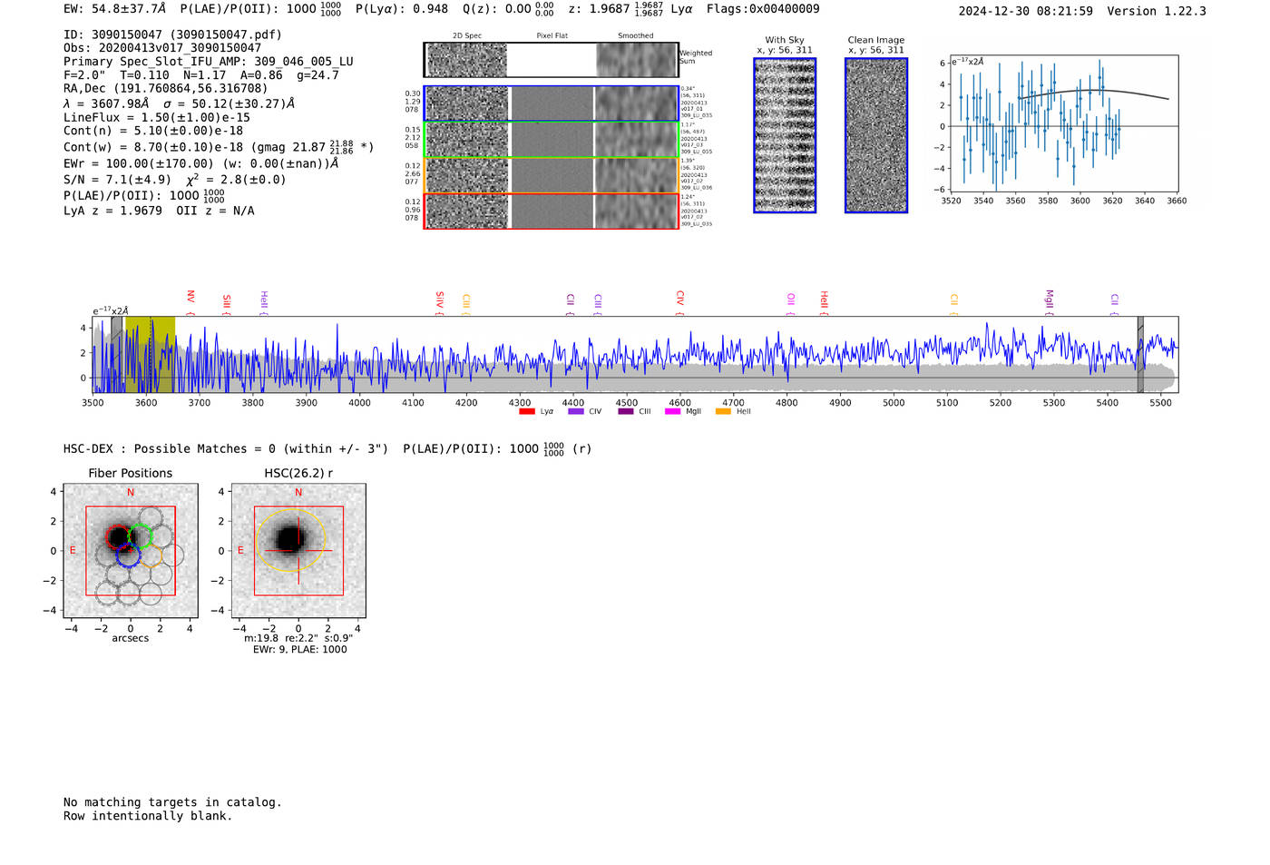Click the blue-outlined fiber 2D spectrum row

(x=551, y=103)
